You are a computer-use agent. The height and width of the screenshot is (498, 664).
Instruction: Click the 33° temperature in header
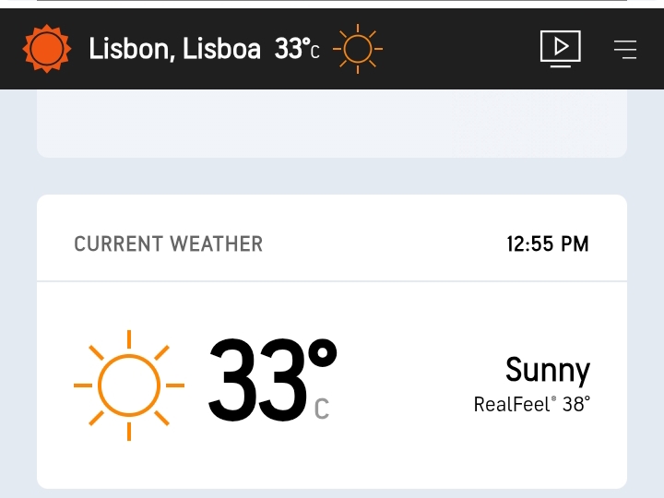point(290,49)
